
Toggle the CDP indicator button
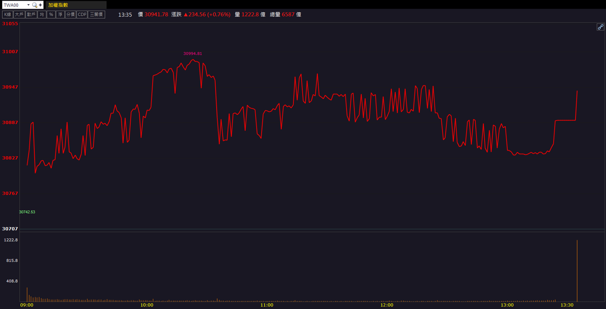pos(82,15)
